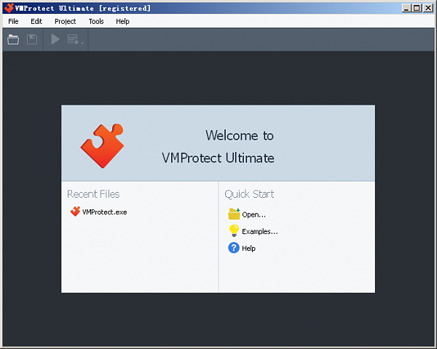Viewport: 437px width, 349px height.
Task: Click the VMProtect title bar app icon
Action: [x=9, y=8]
